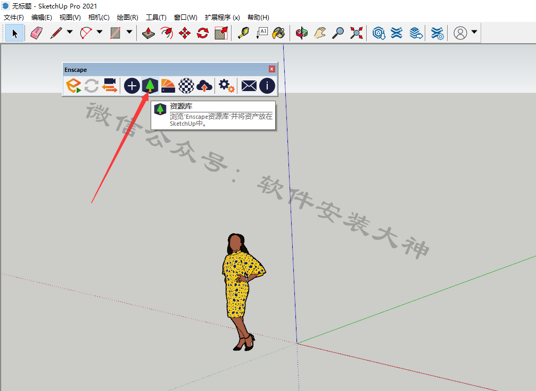Activate the Push/Pull tool
Viewport: 536px width, 391px height.
click(149, 33)
